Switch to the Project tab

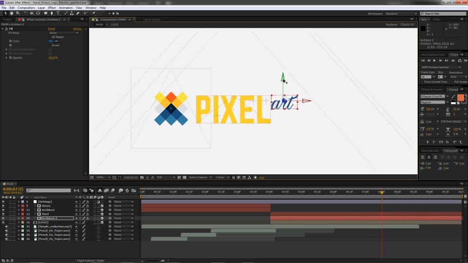tap(7, 19)
